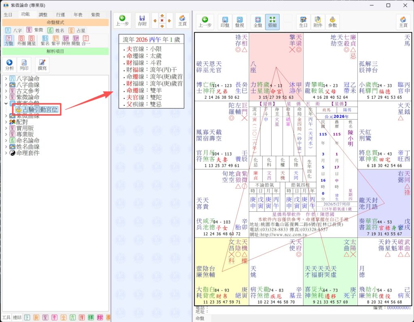Click the 附件 attachment icon
This screenshot has height=322, width=414.
click(318, 22)
